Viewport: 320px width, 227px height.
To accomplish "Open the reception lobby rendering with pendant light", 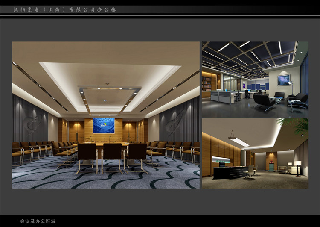I will [255, 153].
